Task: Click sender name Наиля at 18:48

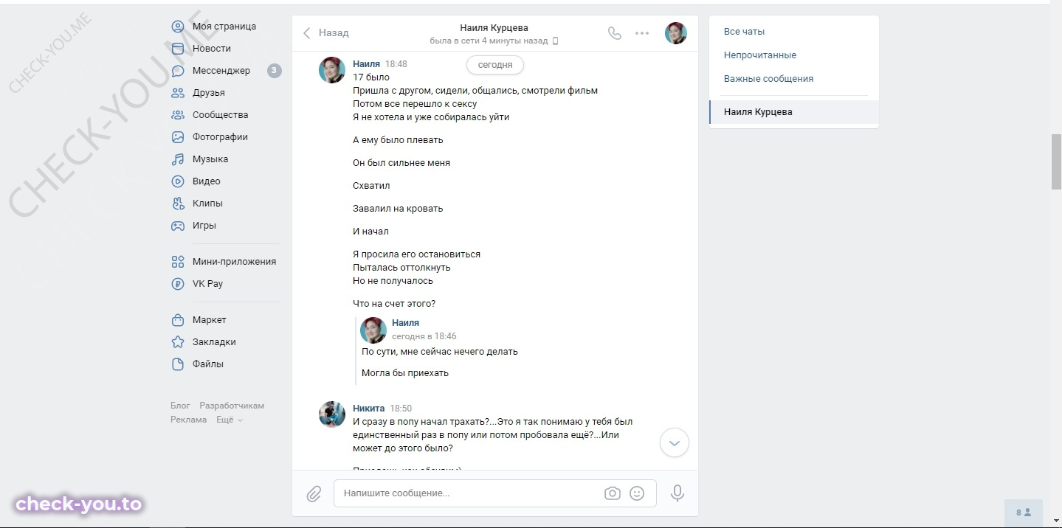Action: pos(366,64)
